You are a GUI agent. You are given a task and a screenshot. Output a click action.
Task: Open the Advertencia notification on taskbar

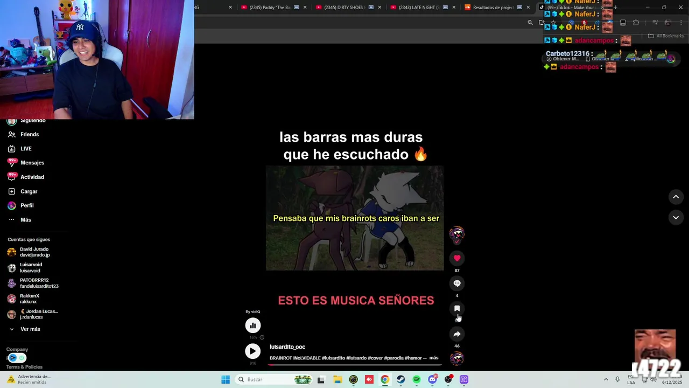30,379
